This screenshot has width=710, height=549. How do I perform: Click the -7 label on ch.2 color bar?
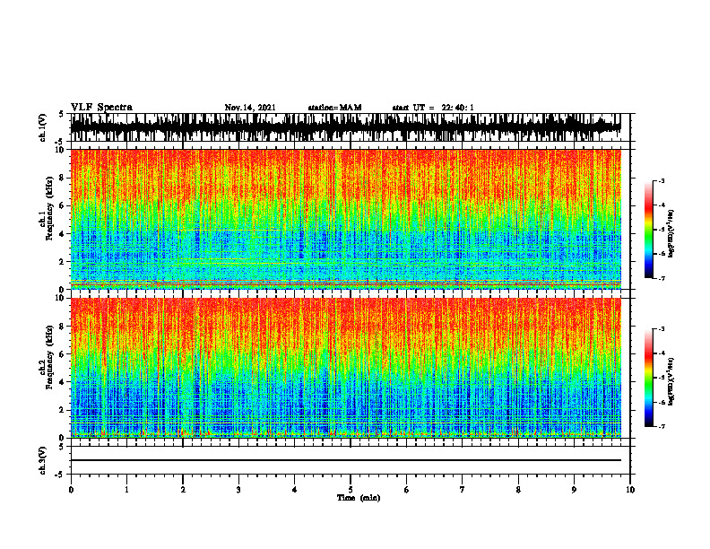click(661, 426)
